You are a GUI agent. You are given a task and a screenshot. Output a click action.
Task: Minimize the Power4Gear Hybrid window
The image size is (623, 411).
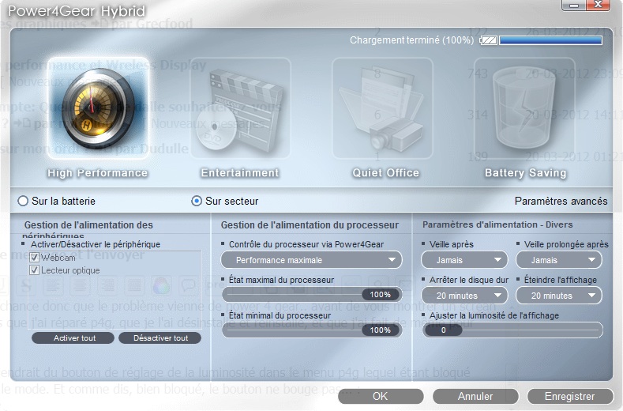pyautogui.click(x=572, y=7)
